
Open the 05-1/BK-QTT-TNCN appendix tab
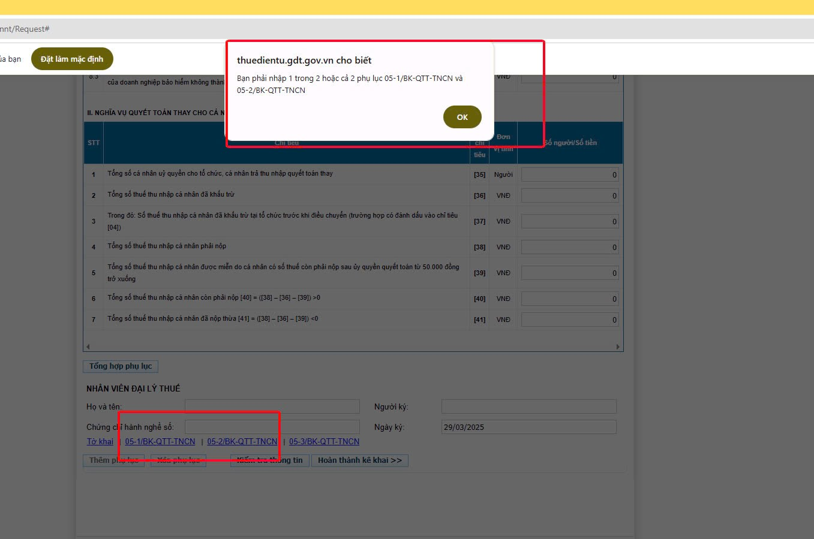click(x=160, y=442)
